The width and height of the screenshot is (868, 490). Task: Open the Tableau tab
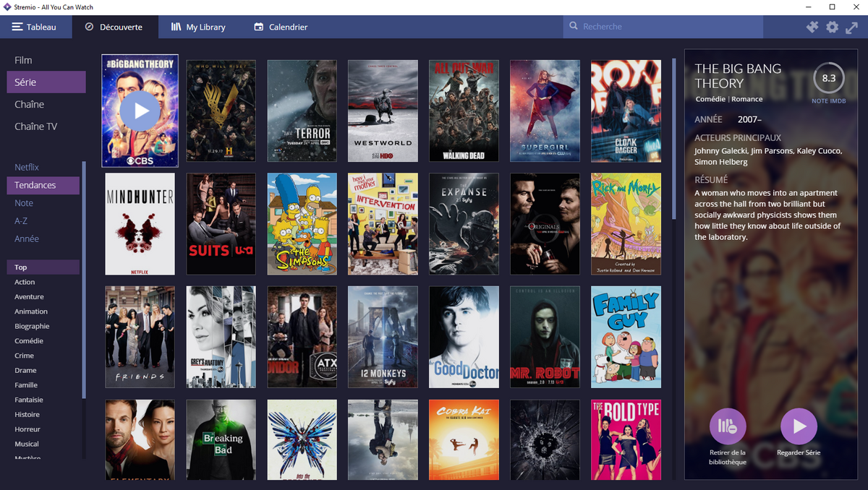pos(35,27)
